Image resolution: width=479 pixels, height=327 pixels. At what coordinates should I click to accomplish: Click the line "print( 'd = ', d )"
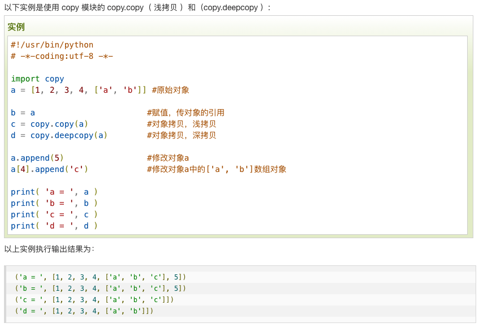pos(54,226)
